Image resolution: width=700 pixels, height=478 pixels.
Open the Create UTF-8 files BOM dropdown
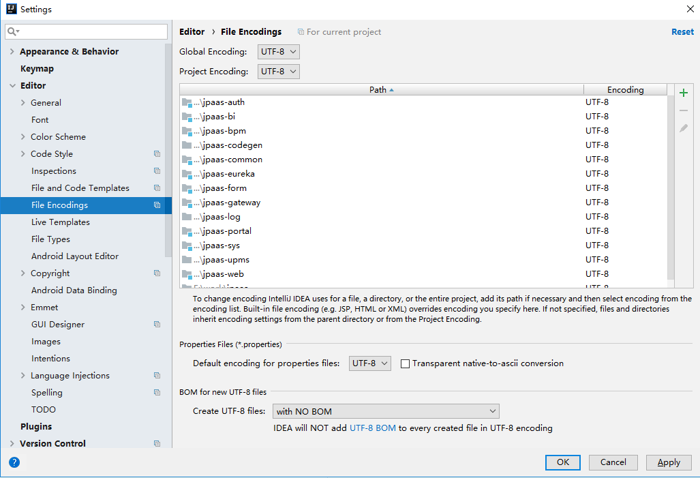point(386,411)
